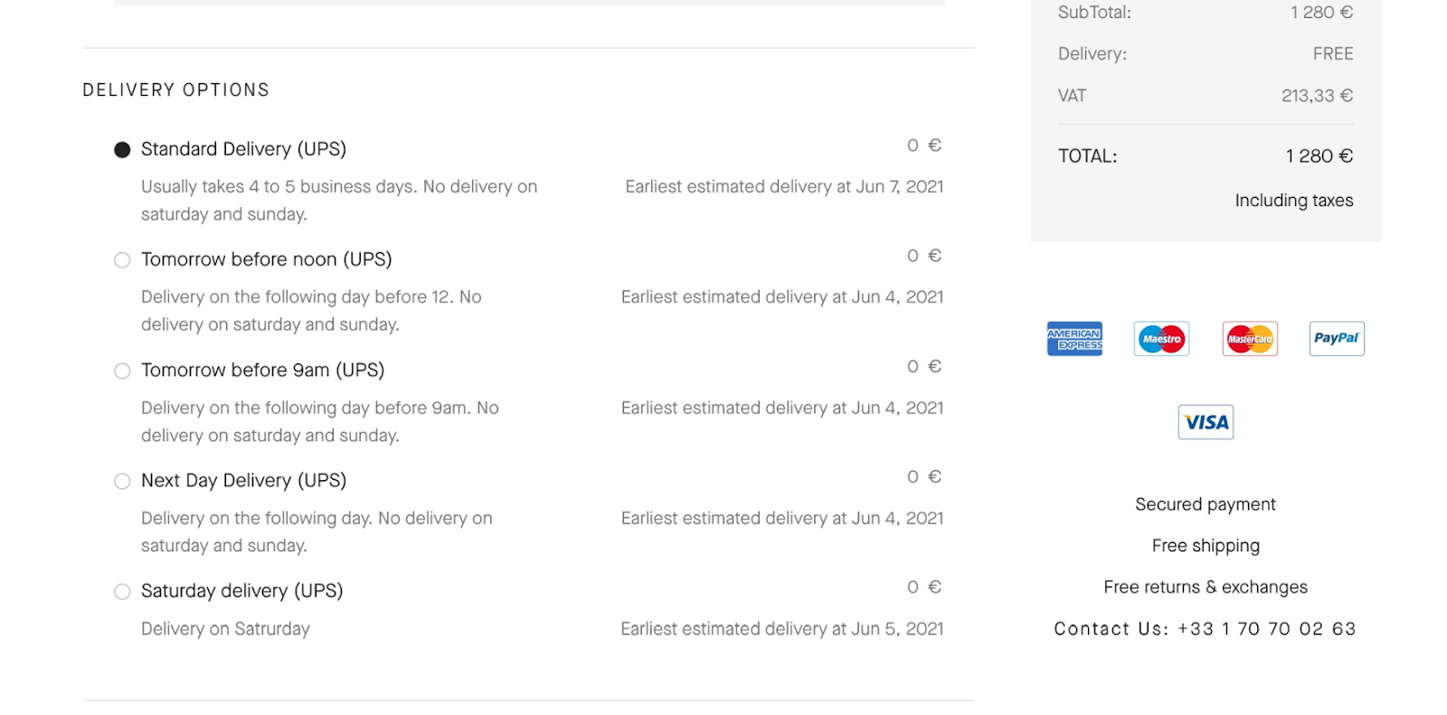Click the Free returns & exchanges text
The image size is (1447, 715).
coord(1206,588)
